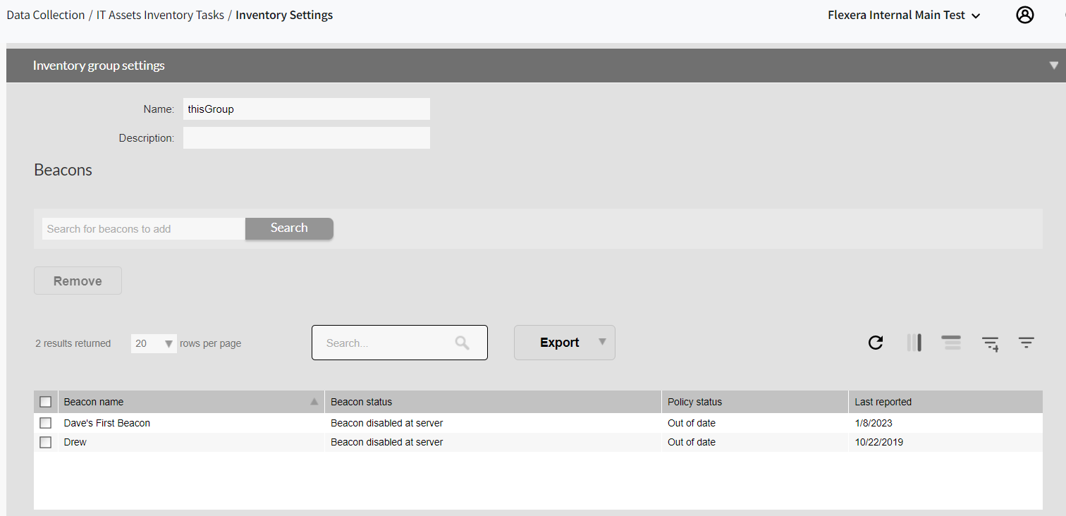Click the Search beacons button
1066x516 pixels.
(289, 228)
